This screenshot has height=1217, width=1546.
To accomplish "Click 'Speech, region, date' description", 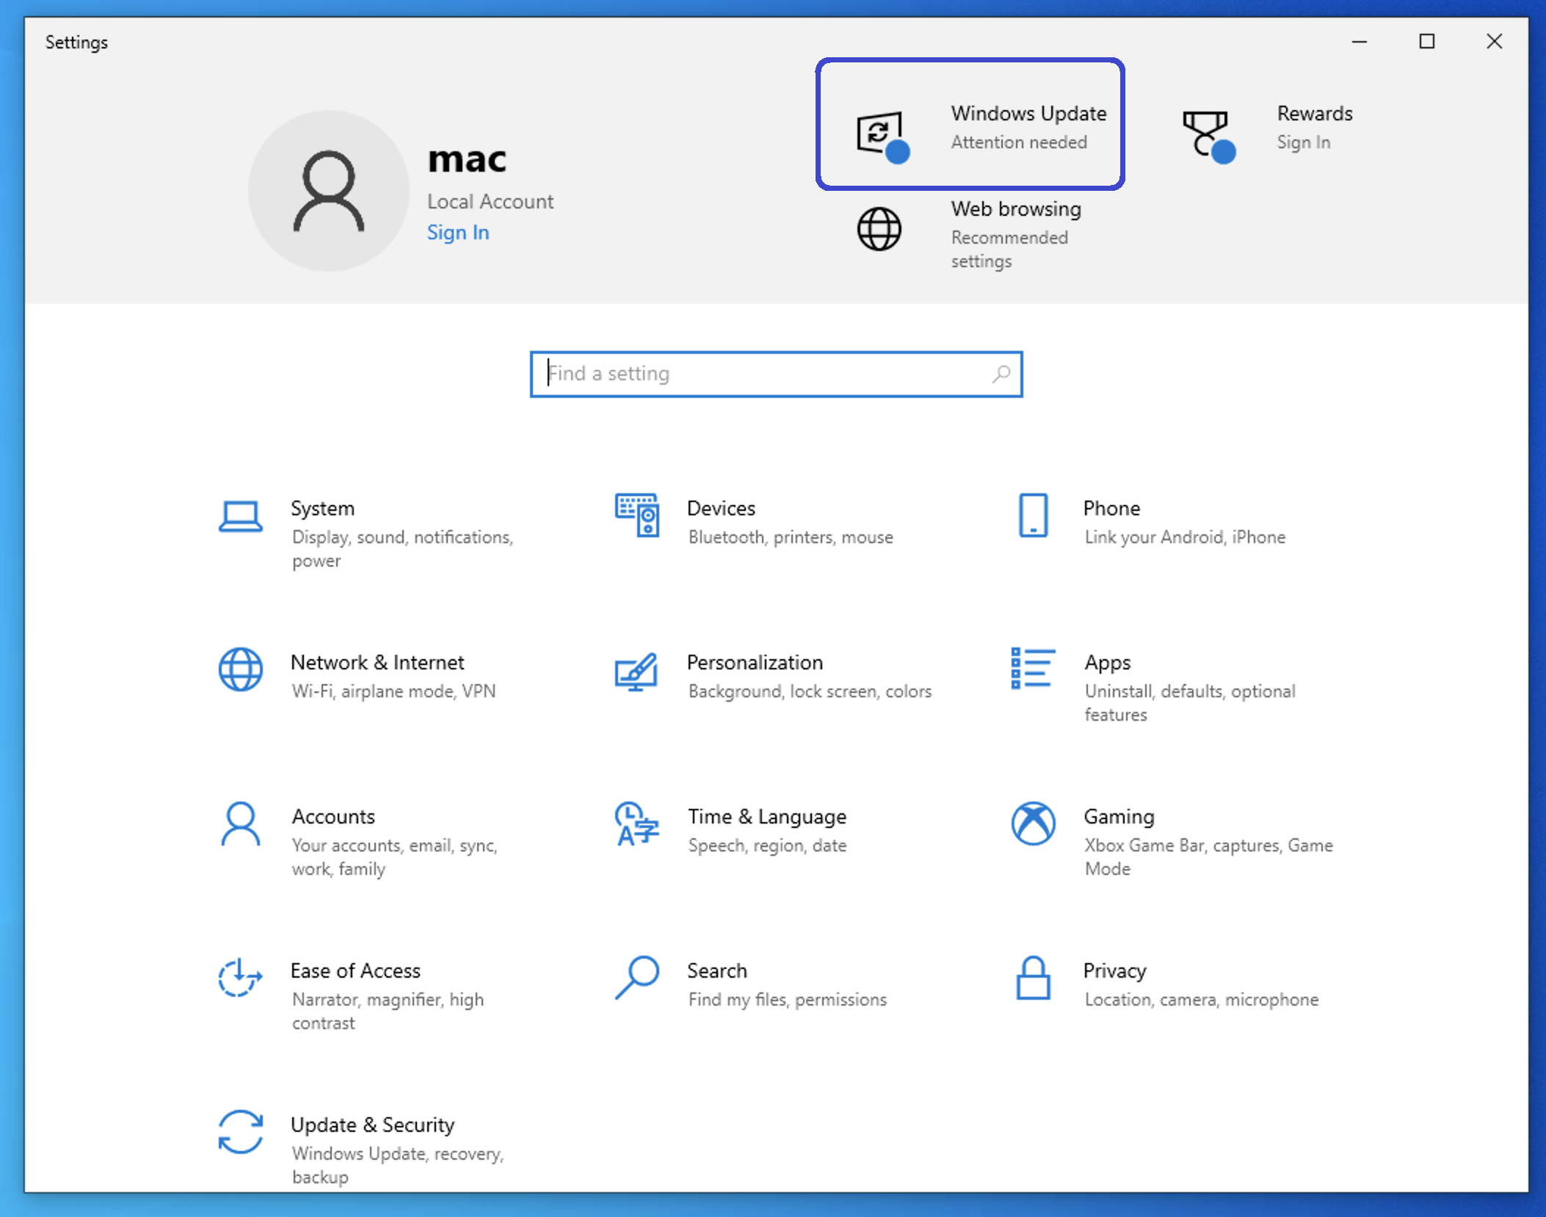I will tap(767, 846).
